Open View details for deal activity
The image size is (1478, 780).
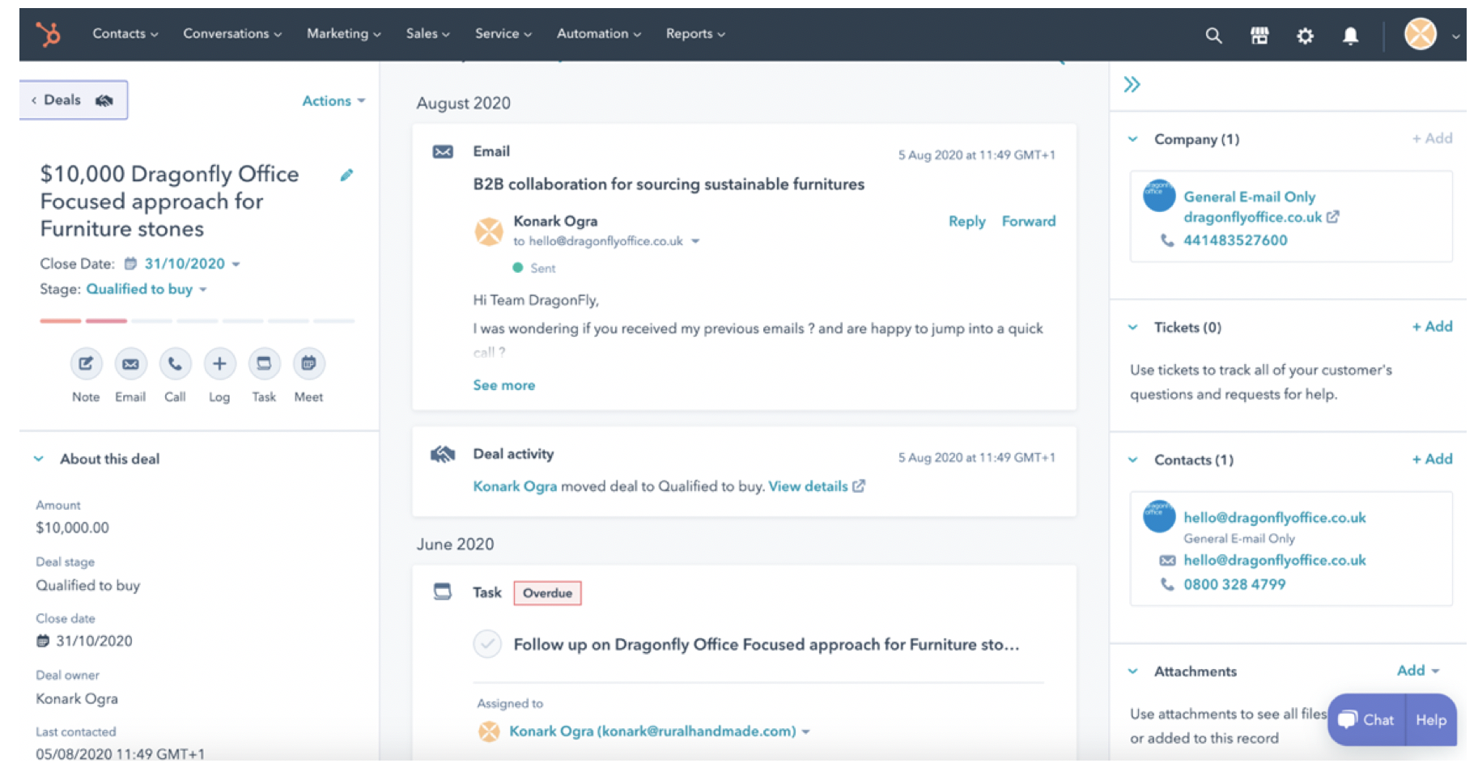pyautogui.click(x=817, y=486)
